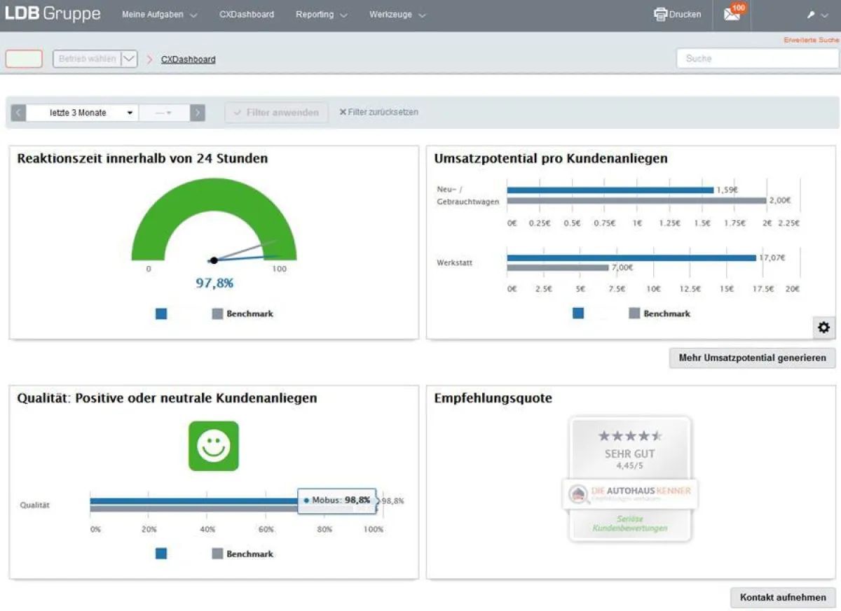841x611 pixels.
Task: Expand the 'letzte 3 Monate' period dropdown
Action: [82, 113]
